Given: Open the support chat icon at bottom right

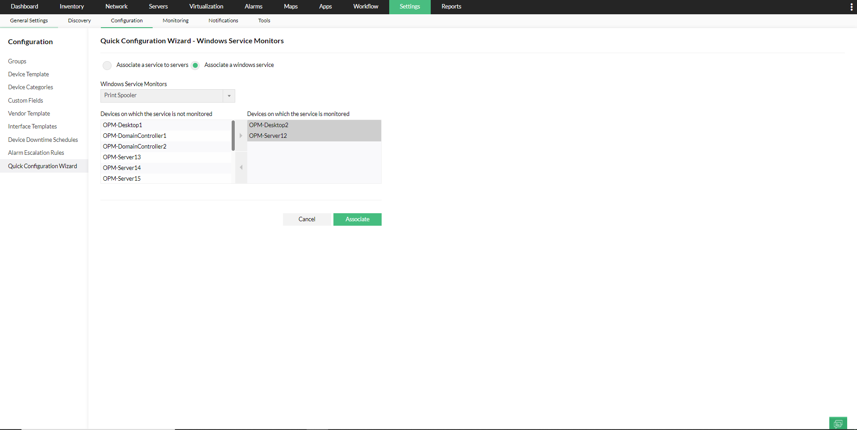Looking at the screenshot, I should (x=838, y=423).
